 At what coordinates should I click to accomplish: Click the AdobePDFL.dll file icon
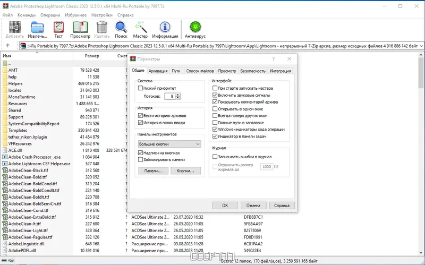pyautogui.click(x=5, y=251)
